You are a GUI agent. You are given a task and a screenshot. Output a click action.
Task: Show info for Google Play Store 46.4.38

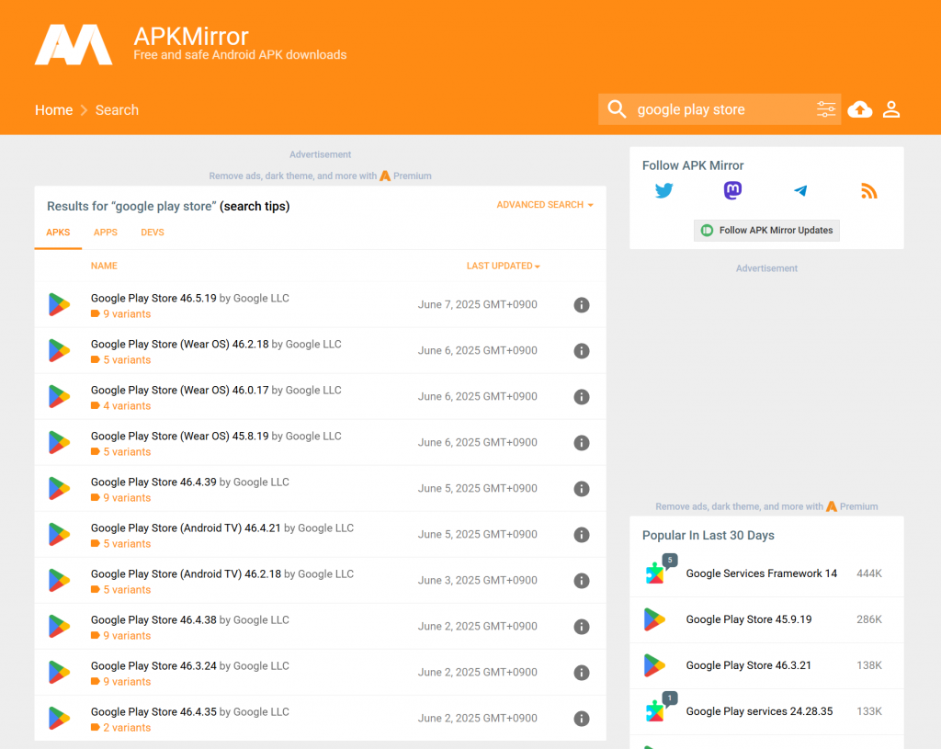point(582,627)
